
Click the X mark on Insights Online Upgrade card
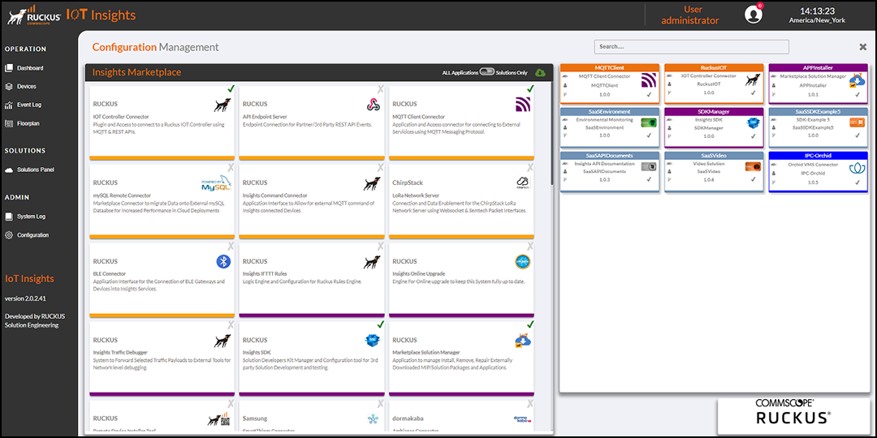[530, 246]
